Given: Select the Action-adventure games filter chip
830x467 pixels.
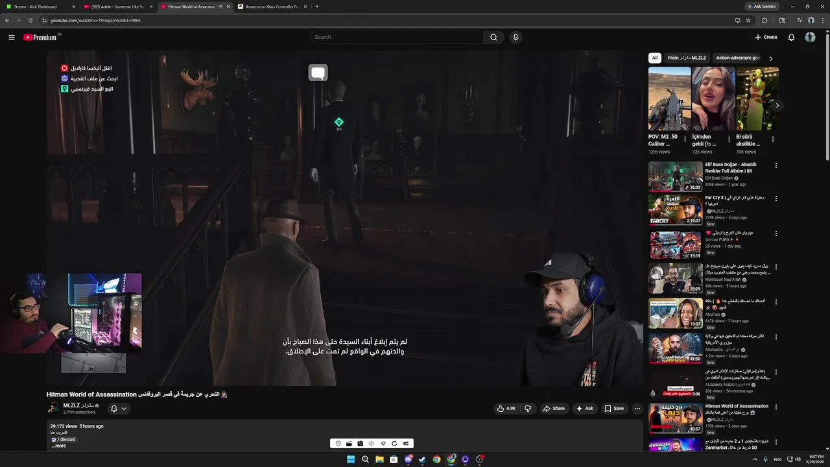Looking at the screenshot, I should click(738, 58).
